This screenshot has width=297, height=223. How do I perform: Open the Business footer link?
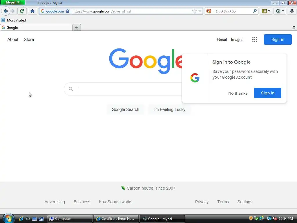(82, 202)
